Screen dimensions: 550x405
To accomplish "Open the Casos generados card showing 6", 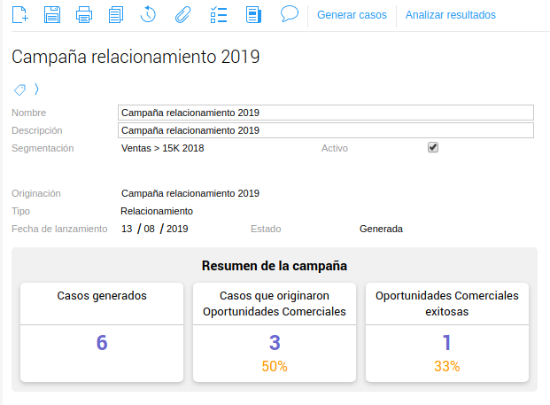I will click(102, 332).
